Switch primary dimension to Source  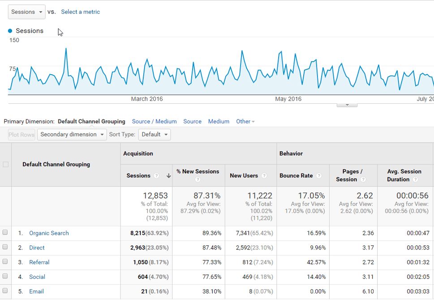tap(192, 122)
